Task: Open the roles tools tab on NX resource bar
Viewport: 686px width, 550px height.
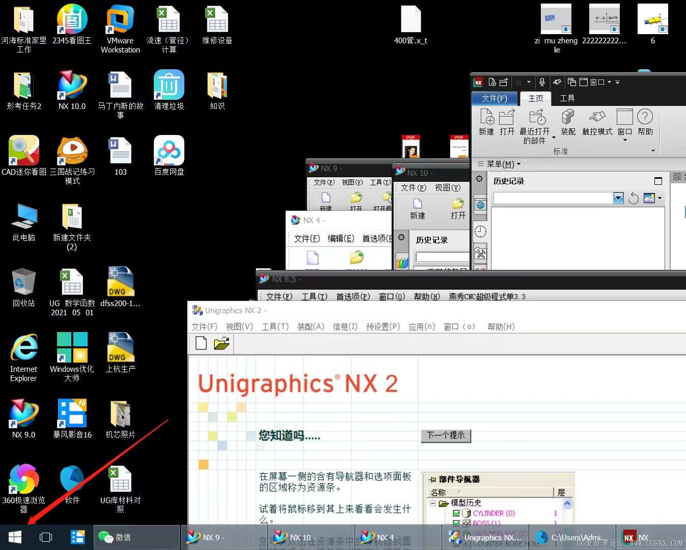Action: [x=480, y=253]
